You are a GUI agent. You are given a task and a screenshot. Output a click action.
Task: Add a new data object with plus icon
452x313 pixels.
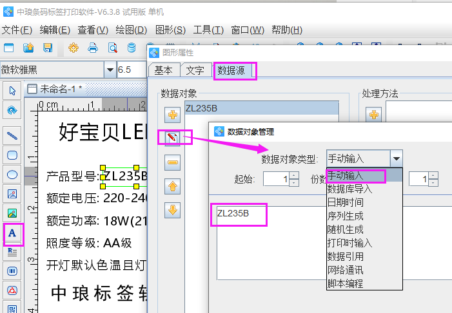coord(173,115)
